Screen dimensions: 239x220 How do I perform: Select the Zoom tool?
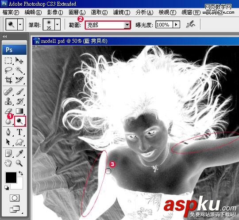pos(19,163)
